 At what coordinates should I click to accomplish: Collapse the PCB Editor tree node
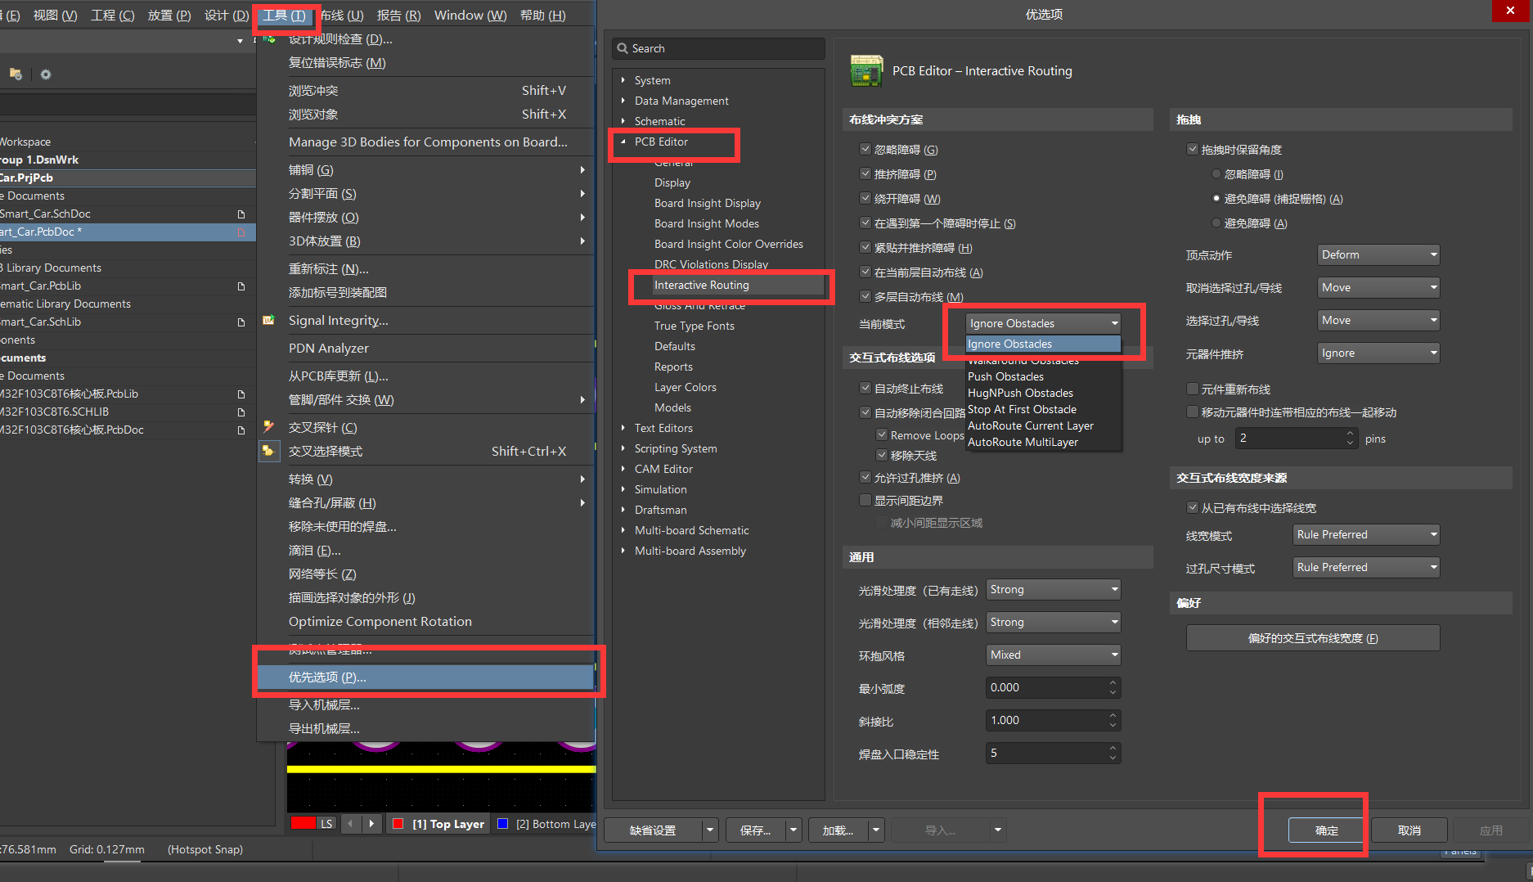coord(623,142)
